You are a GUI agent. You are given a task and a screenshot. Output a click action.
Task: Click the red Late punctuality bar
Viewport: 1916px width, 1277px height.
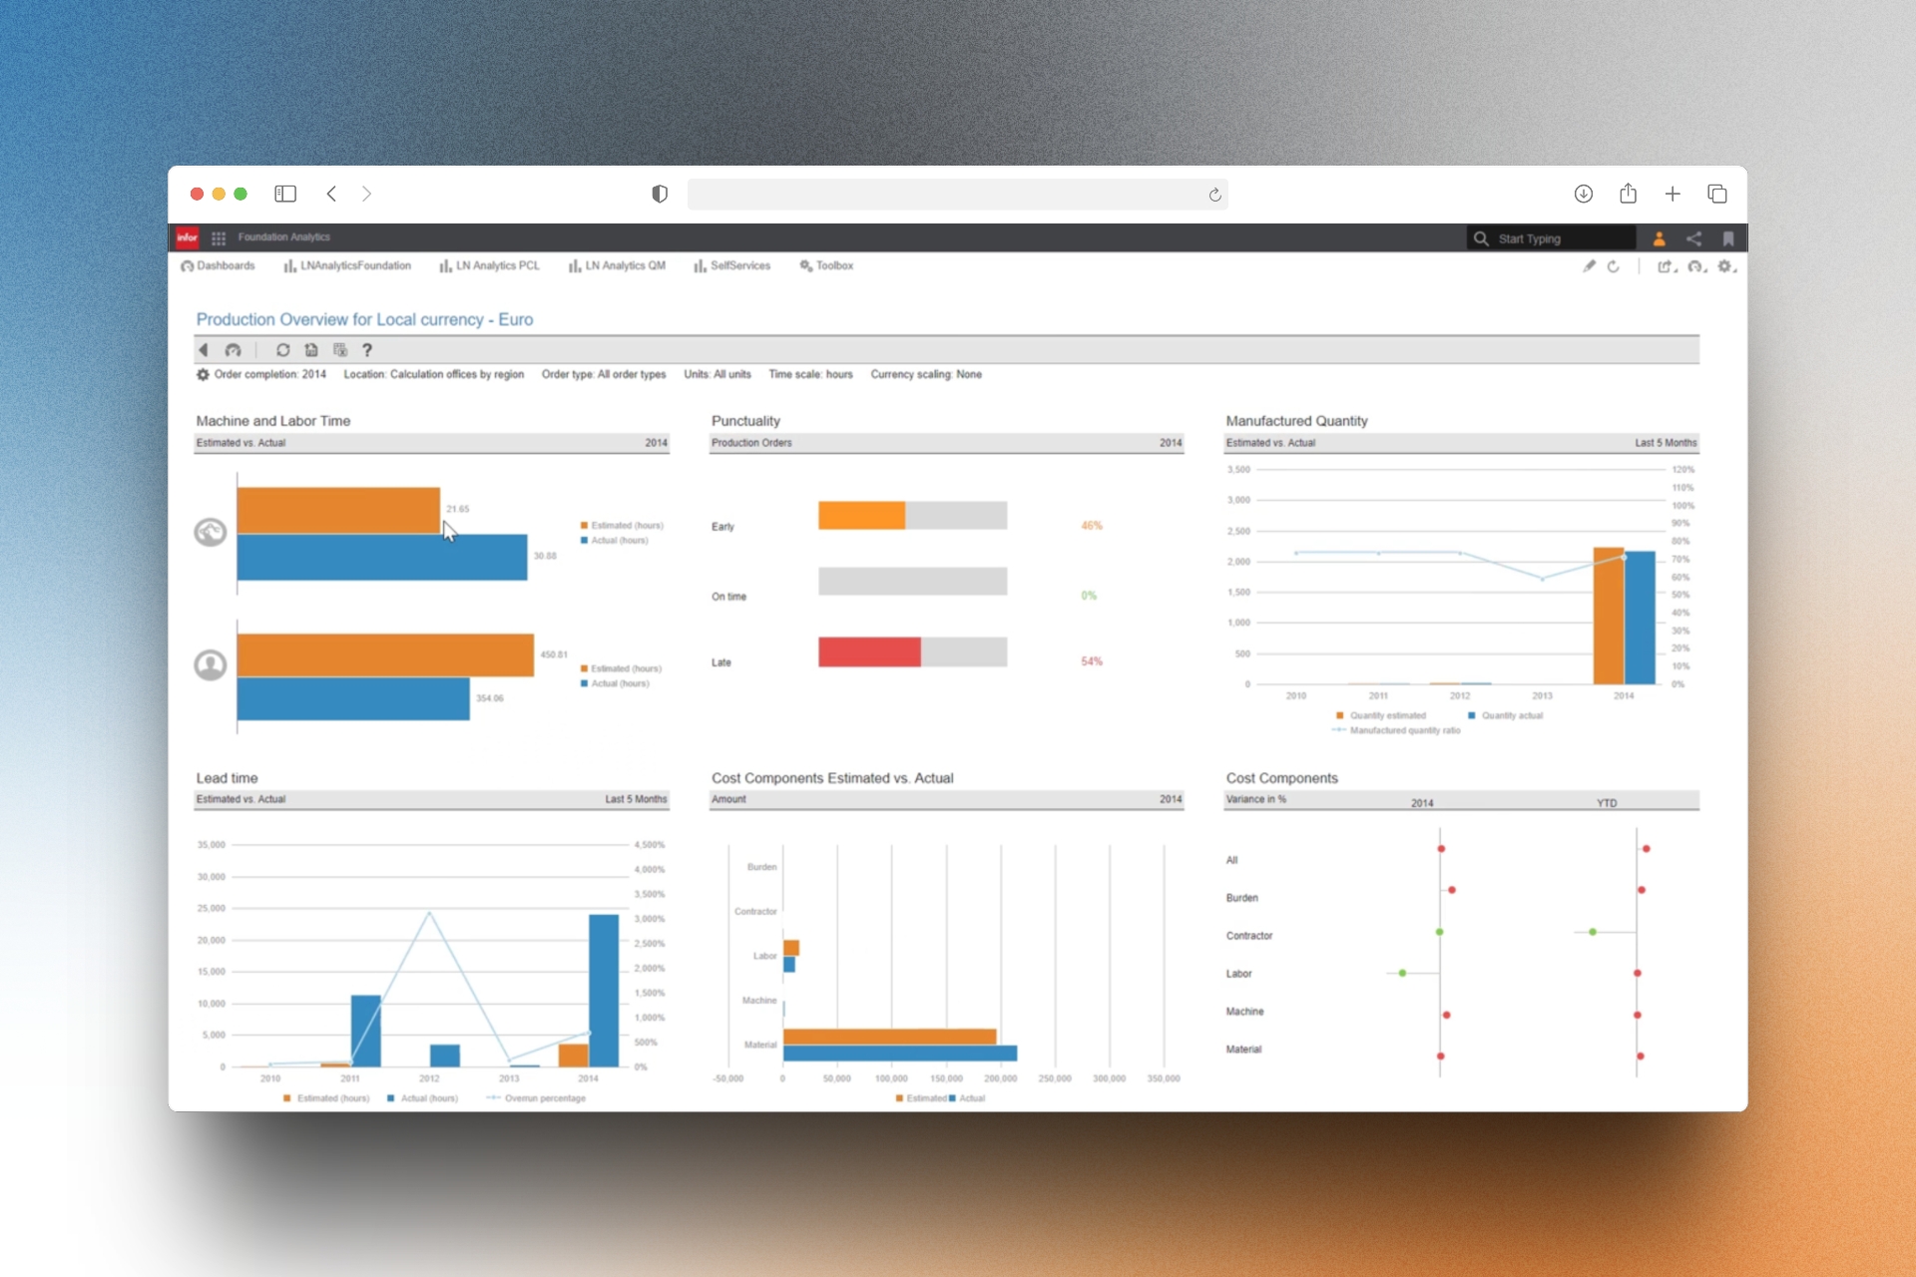pos(869,651)
